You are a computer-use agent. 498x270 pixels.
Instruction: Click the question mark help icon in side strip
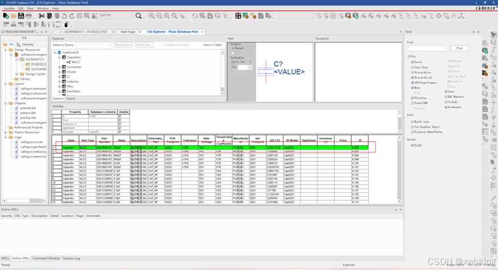[485, 139]
